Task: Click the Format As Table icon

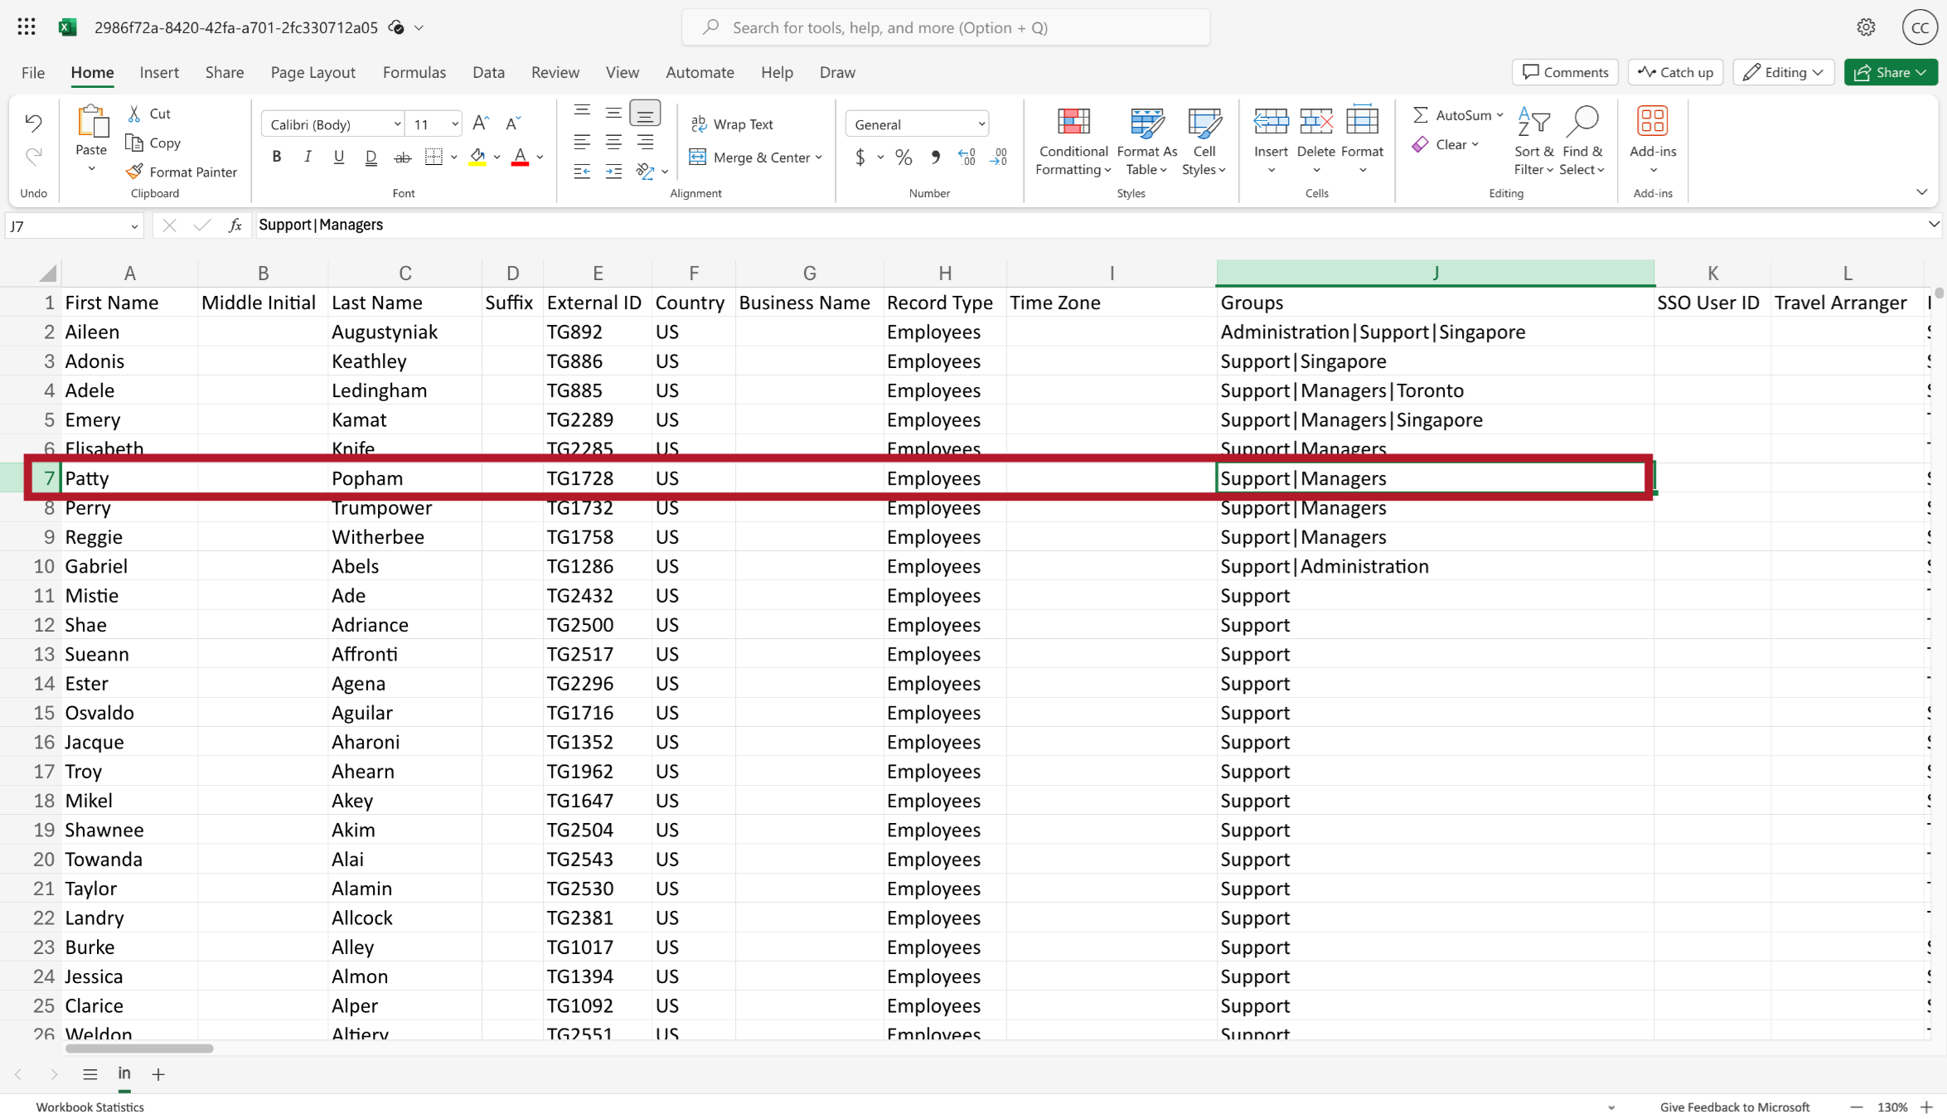Action: tap(1146, 141)
